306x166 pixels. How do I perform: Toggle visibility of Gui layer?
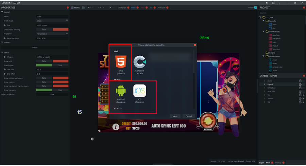click(x=304, y=95)
